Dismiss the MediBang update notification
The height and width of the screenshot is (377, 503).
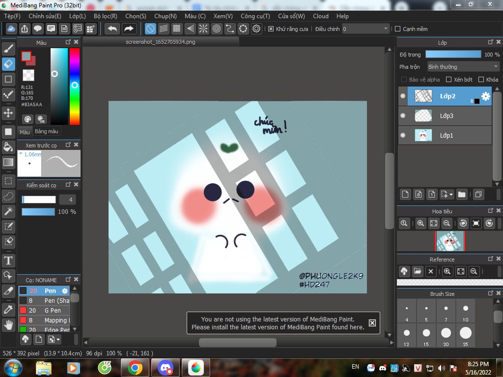pos(372,323)
